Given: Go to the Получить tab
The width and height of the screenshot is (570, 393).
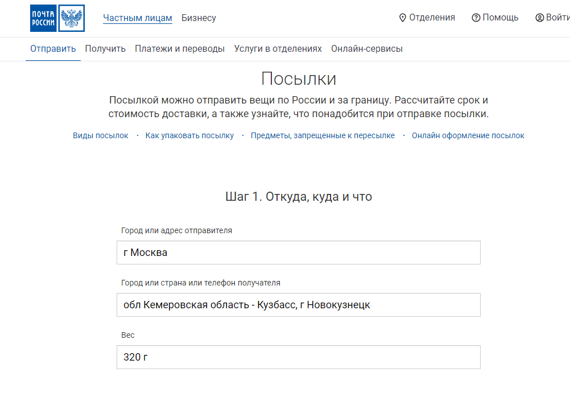Looking at the screenshot, I should click(105, 49).
